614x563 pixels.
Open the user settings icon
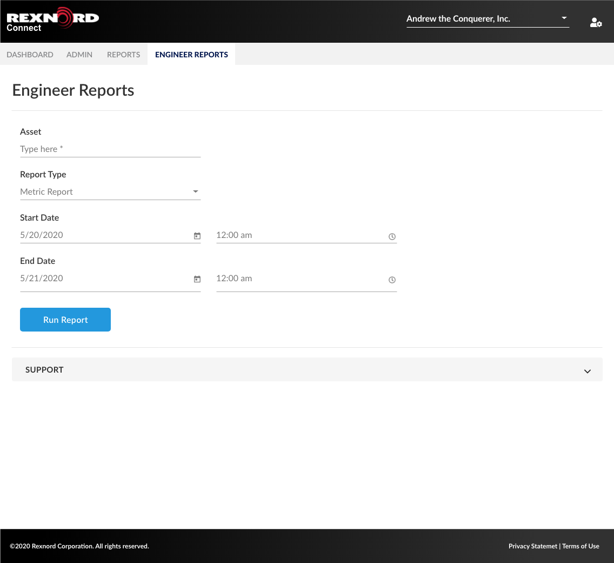pyautogui.click(x=596, y=23)
